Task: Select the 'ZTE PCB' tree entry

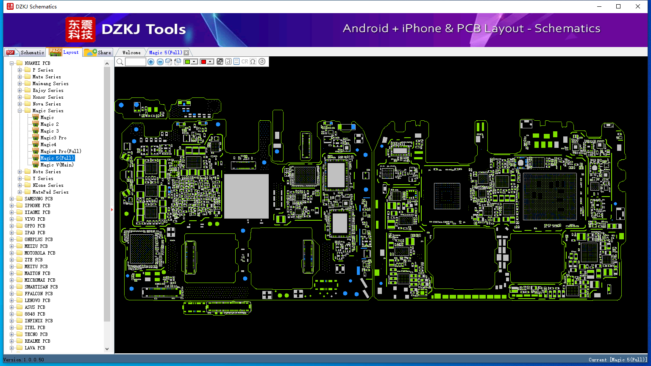Action: click(x=33, y=260)
